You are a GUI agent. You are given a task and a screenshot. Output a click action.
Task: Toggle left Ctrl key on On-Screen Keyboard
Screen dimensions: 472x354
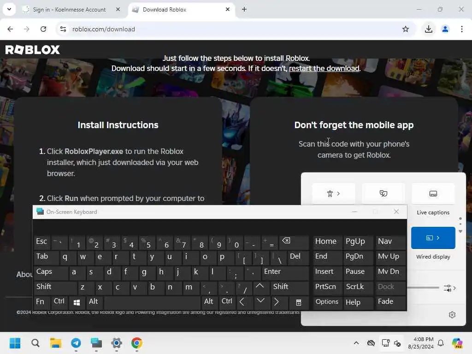tap(59, 302)
